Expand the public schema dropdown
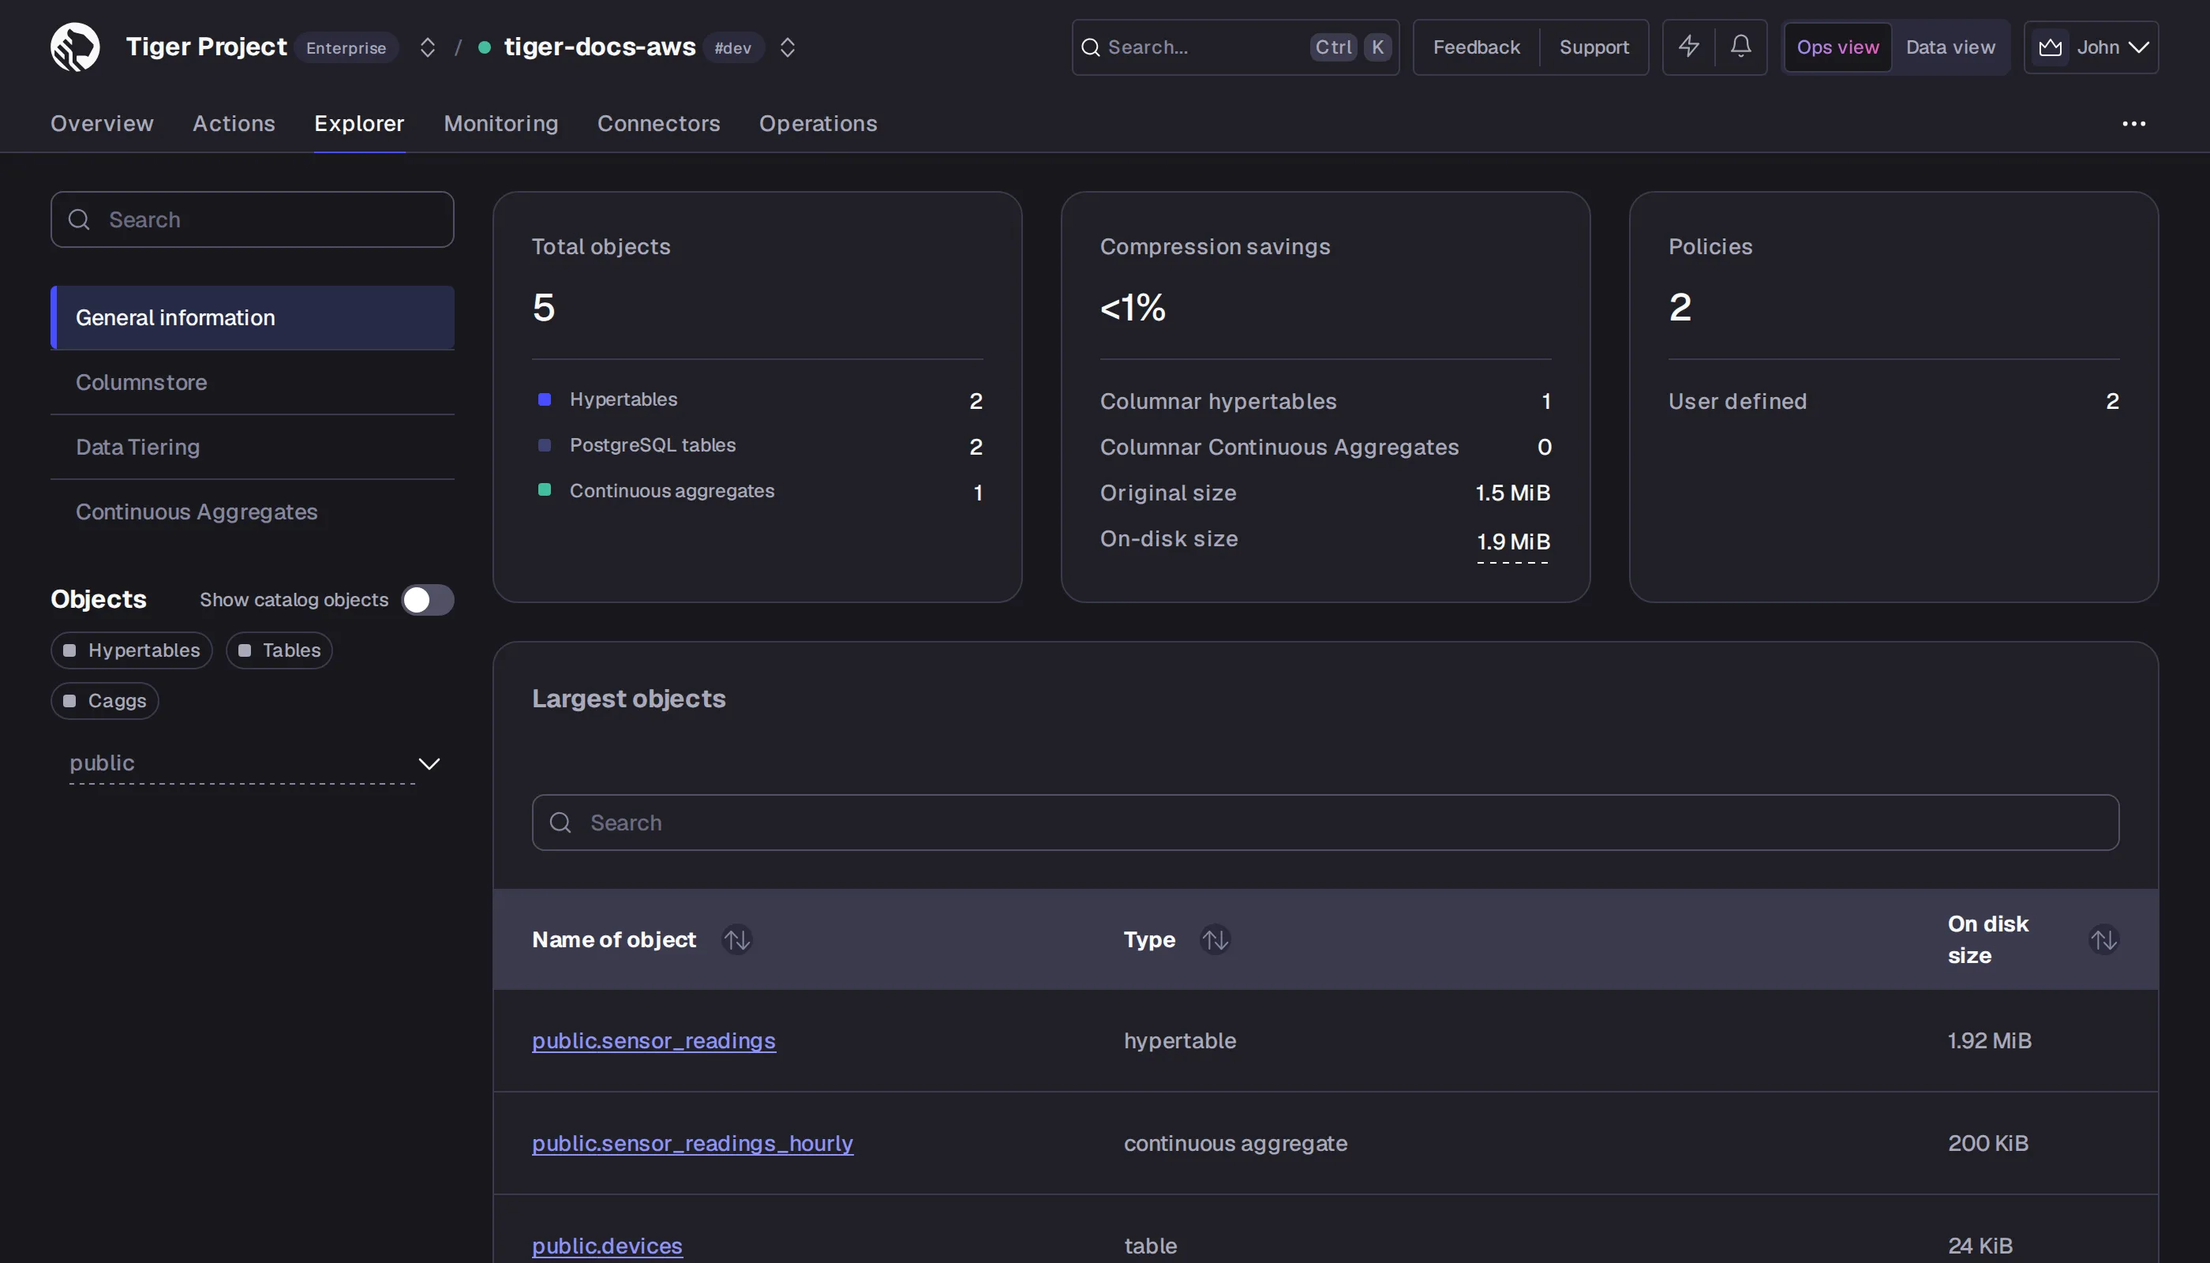The image size is (2210, 1263). (x=429, y=763)
